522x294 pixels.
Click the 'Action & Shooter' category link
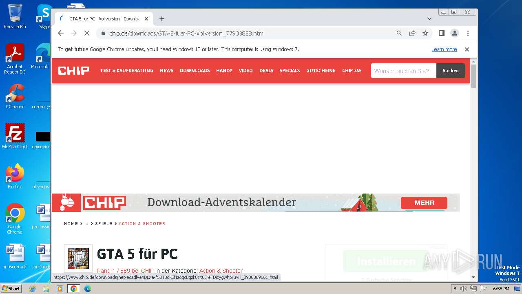tap(221, 271)
